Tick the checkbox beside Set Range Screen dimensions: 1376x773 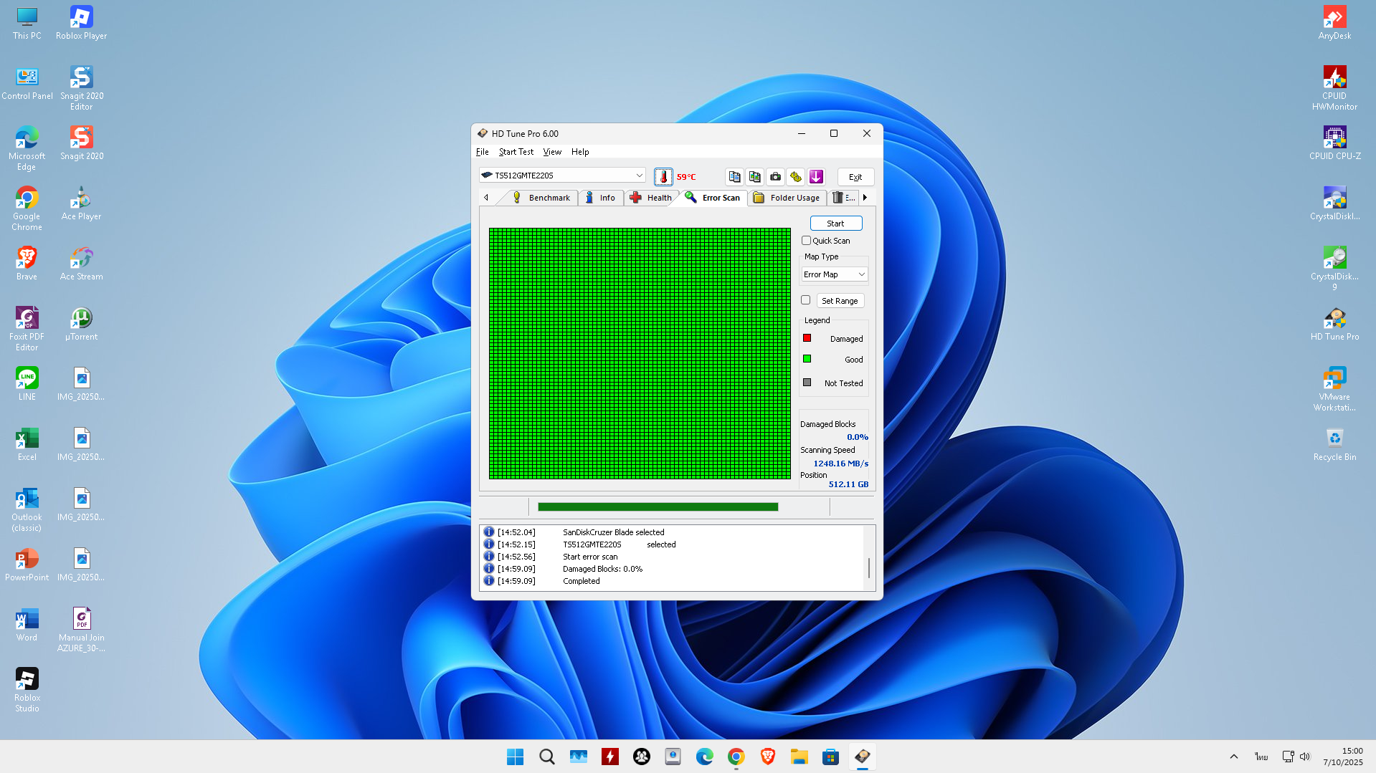tap(806, 300)
